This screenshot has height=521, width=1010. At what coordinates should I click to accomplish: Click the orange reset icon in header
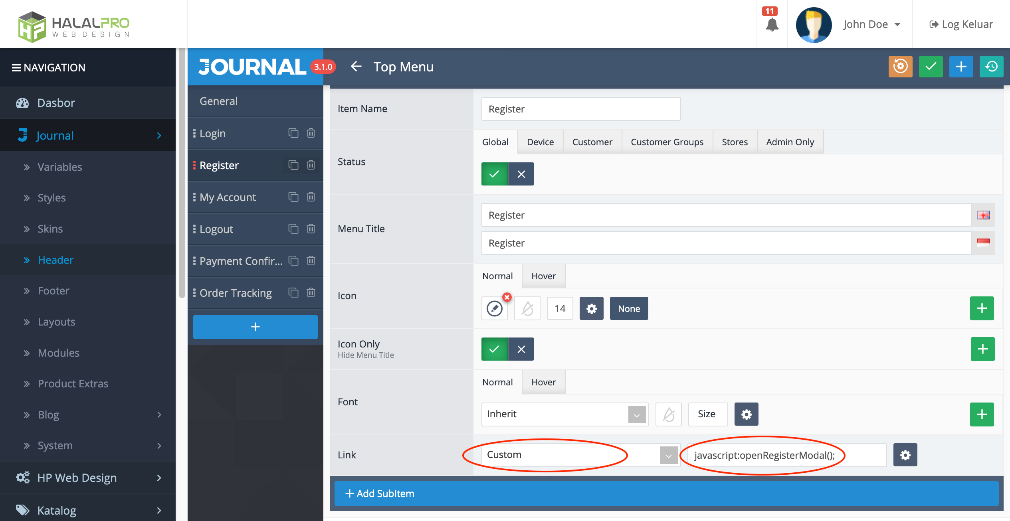[x=900, y=67]
